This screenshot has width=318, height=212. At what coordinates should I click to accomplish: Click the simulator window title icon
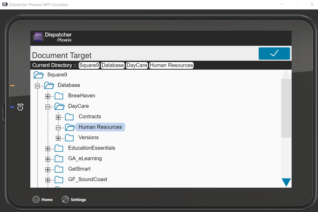point(5,4)
